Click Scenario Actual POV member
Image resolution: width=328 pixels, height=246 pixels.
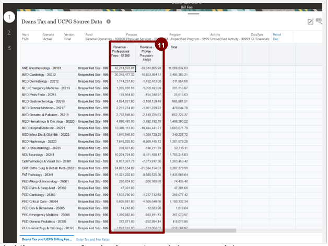[48, 39]
